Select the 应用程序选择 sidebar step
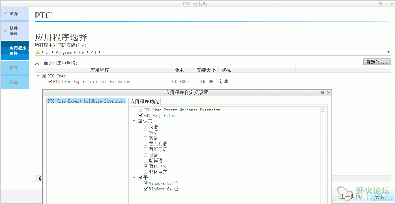Screen dimensions: 396x204 tap(15, 51)
